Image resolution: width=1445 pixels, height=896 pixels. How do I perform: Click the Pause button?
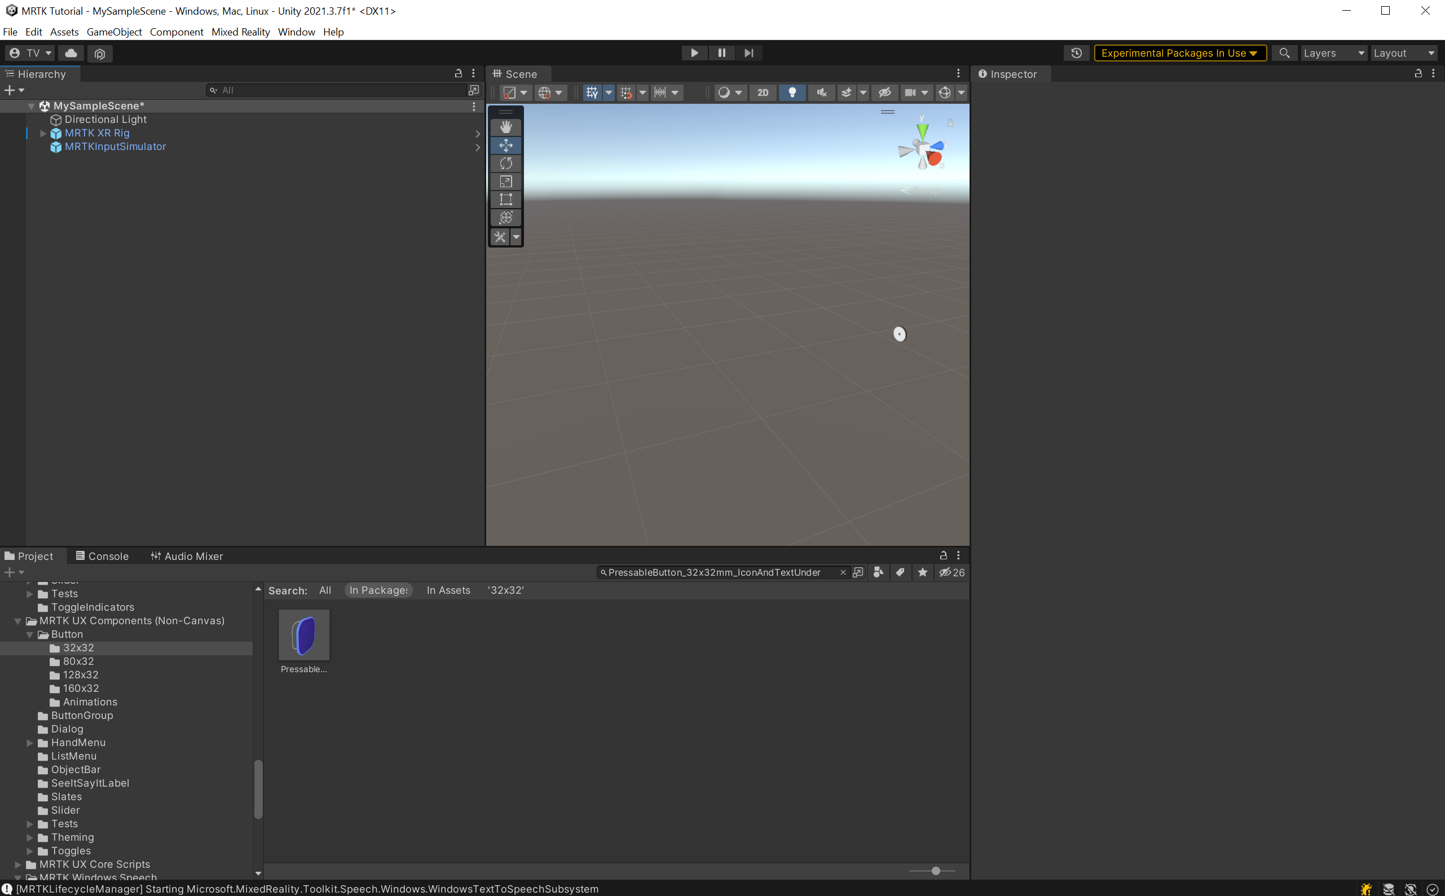point(721,53)
